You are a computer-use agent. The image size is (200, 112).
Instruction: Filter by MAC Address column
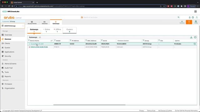pyautogui.click(x=86, y=40)
